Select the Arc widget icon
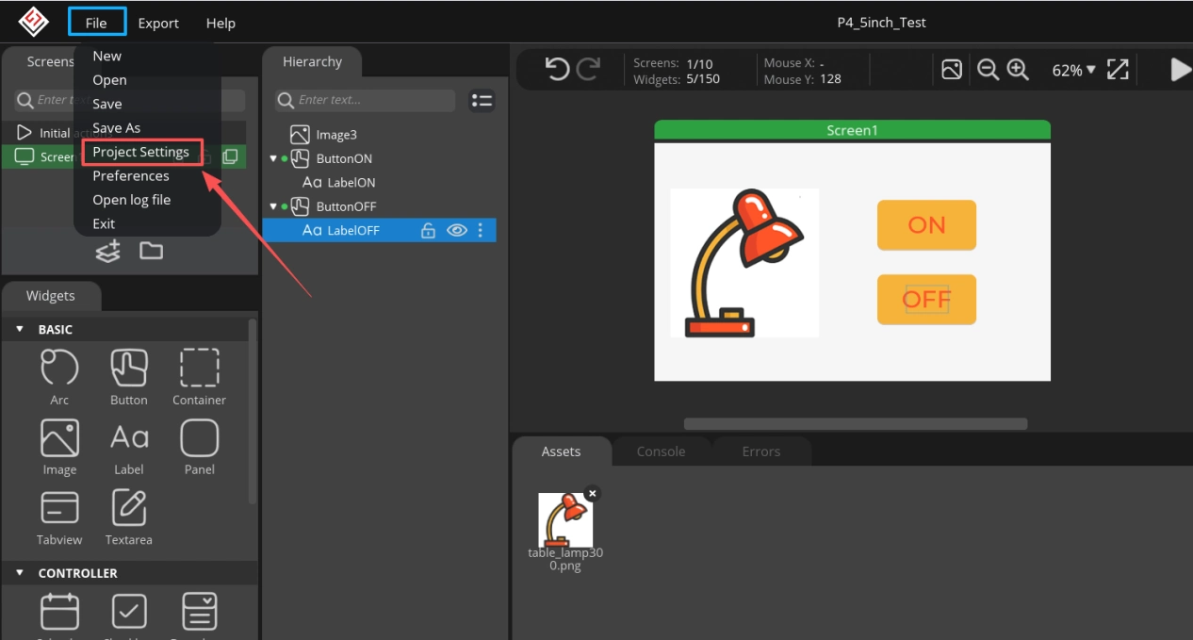 (59, 367)
